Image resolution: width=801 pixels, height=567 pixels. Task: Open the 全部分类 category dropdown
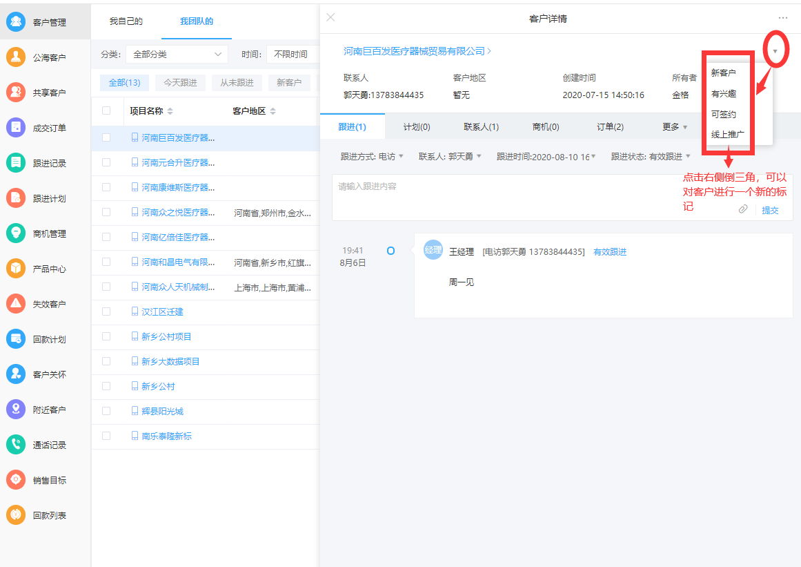177,54
